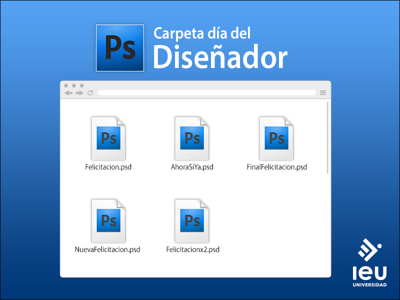Click the empty address bar field
Screen dimensions: 400x300
pos(206,92)
